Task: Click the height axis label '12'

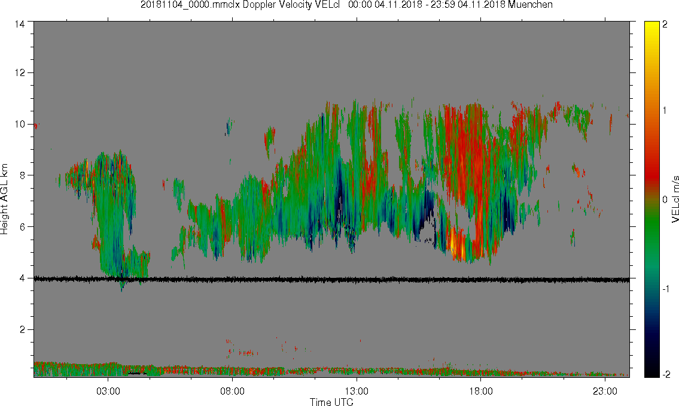Action: 20,73
